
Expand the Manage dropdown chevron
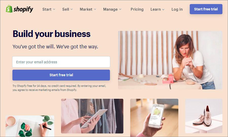tap(120, 9)
